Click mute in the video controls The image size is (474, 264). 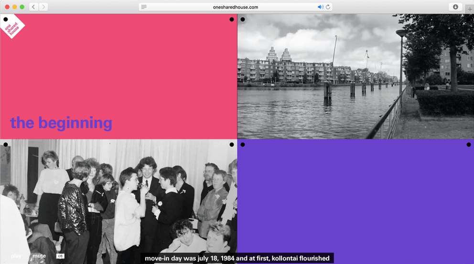[39, 256]
